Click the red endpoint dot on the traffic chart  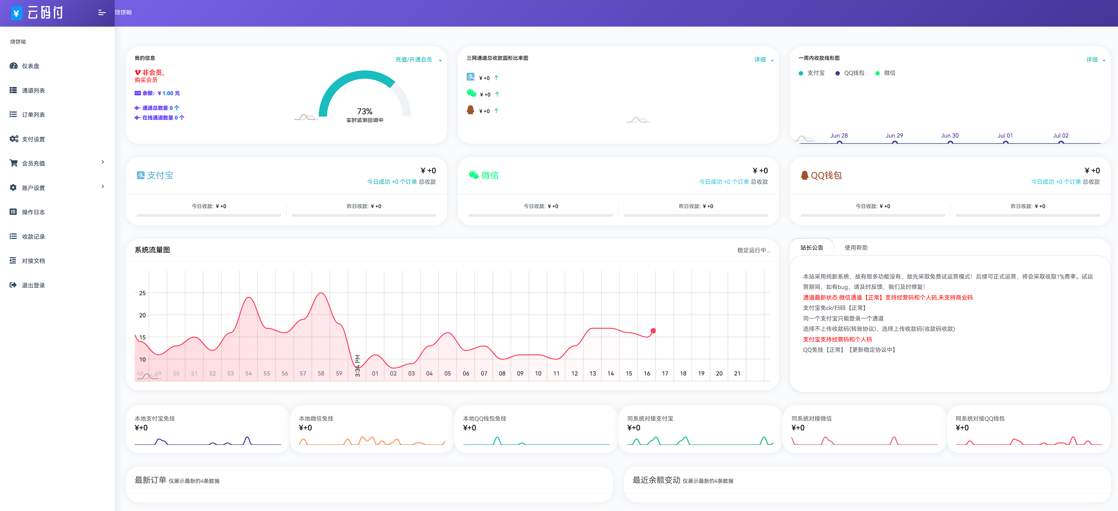point(653,331)
